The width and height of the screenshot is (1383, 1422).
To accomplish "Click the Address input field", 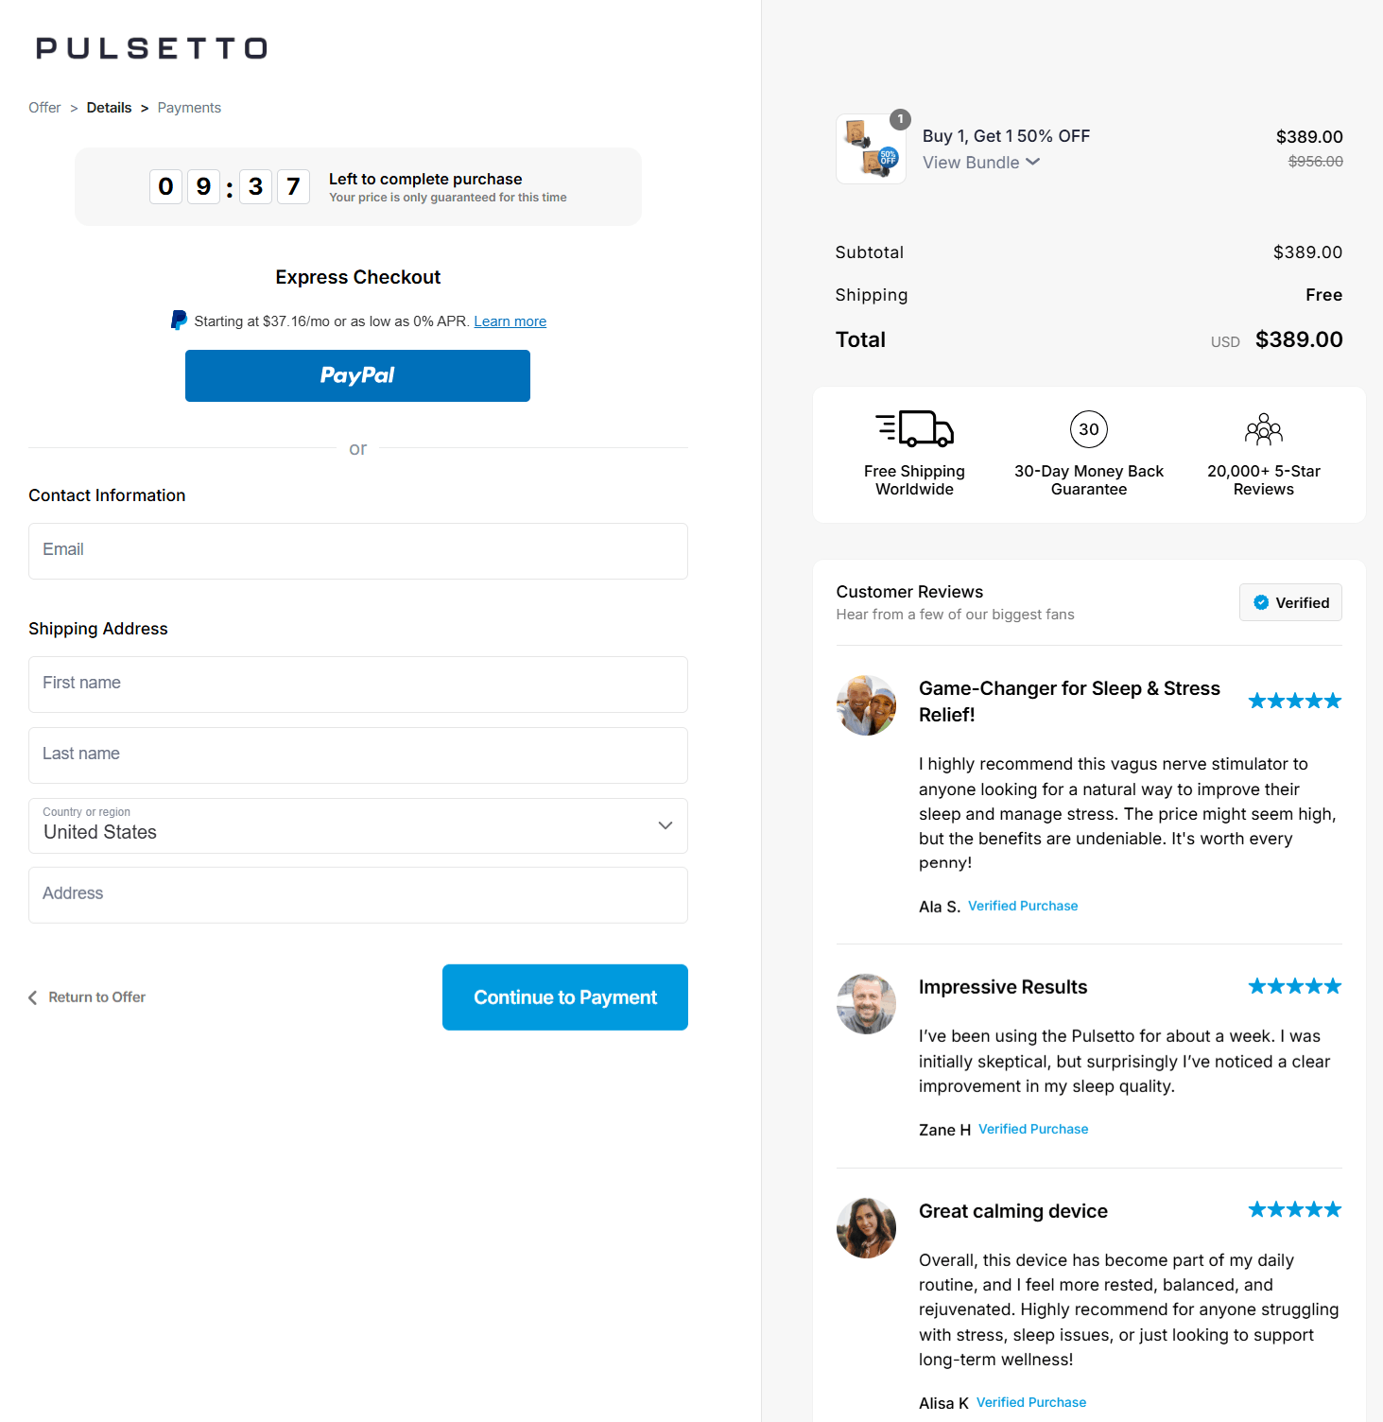I will pyautogui.click(x=357, y=894).
